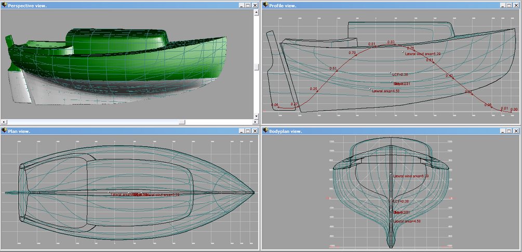Click the 0.07 curve value in Profile view
Viewport: 522px width, 252px height.
point(294,104)
